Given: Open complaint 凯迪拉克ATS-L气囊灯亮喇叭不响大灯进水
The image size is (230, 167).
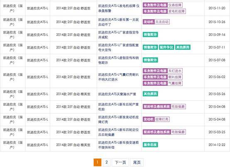Looking at the screenshot, I should 118,77.
